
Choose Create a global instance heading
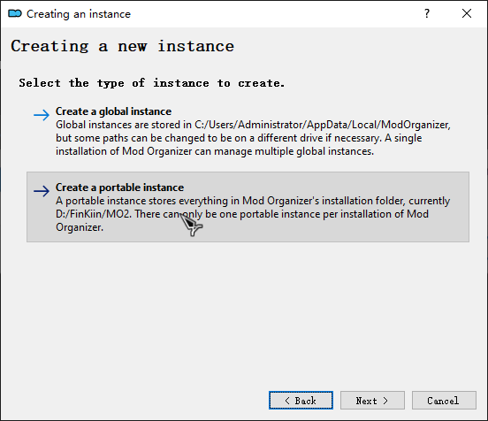click(113, 111)
